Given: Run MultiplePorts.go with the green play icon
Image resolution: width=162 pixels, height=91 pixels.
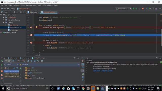Looking at the screenshot, I should click(x=133, y=9).
